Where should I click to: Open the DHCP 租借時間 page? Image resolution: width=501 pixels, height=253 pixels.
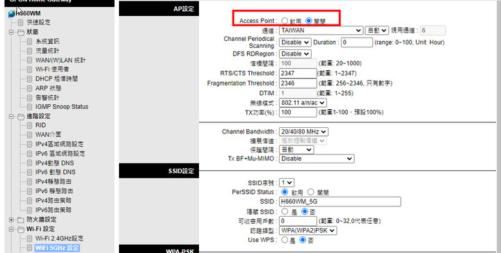(x=56, y=79)
